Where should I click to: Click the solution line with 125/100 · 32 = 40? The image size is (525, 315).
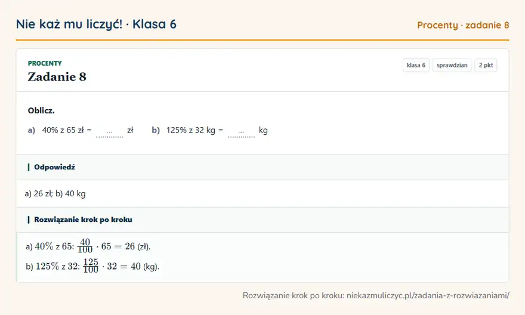(92, 266)
